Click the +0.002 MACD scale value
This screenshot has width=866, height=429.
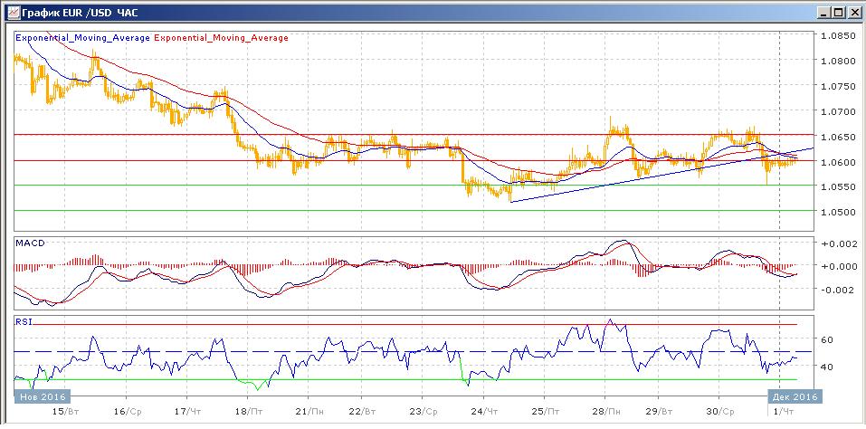[x=837, y=243]
